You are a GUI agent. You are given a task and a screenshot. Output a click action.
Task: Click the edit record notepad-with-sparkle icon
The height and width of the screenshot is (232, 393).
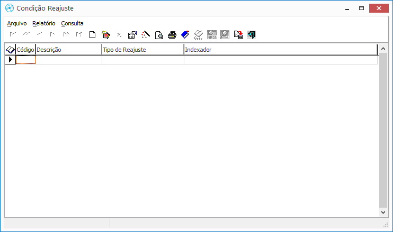pyautogui.click(x=106, y=35)
